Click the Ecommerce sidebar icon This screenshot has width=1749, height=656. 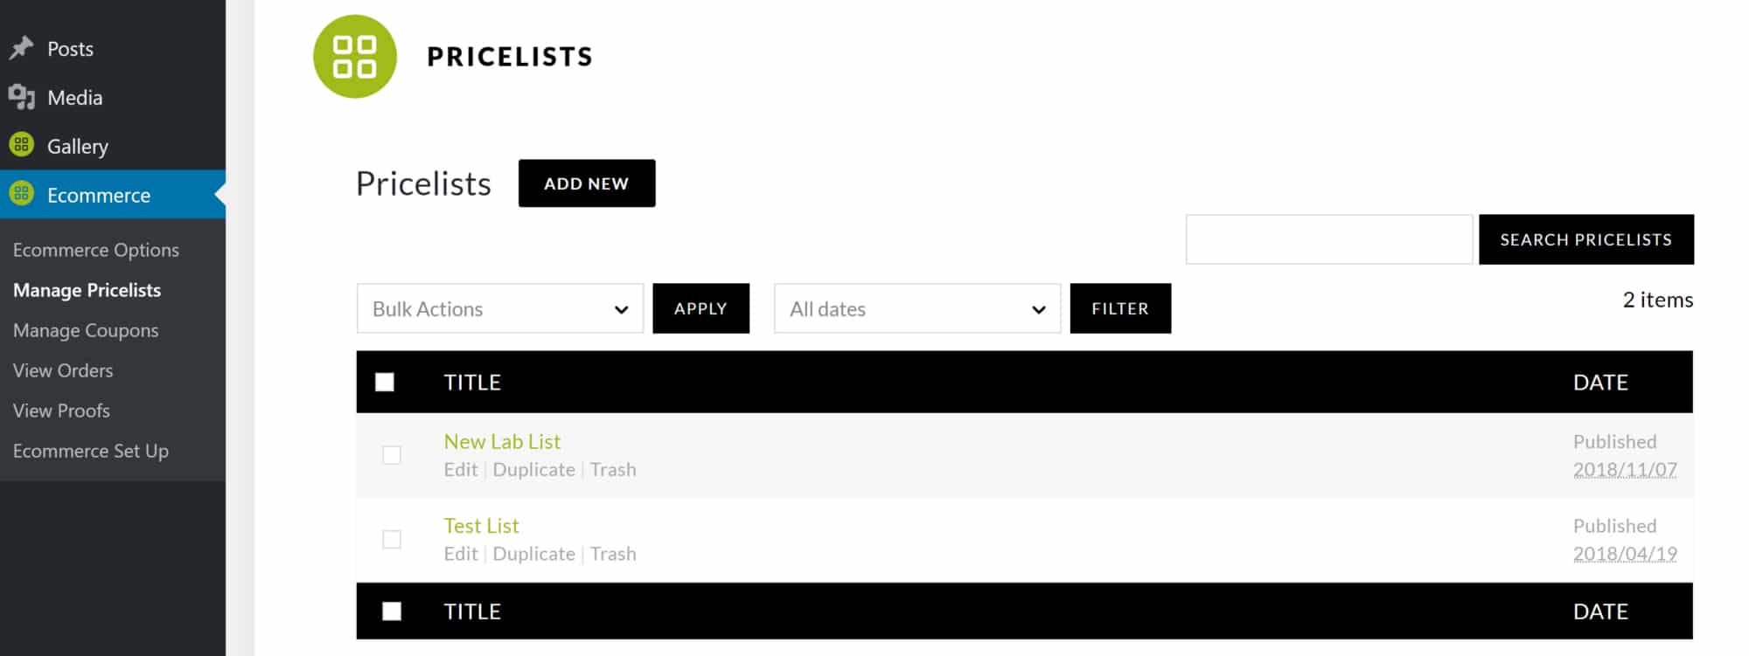[x=21, y=193]
